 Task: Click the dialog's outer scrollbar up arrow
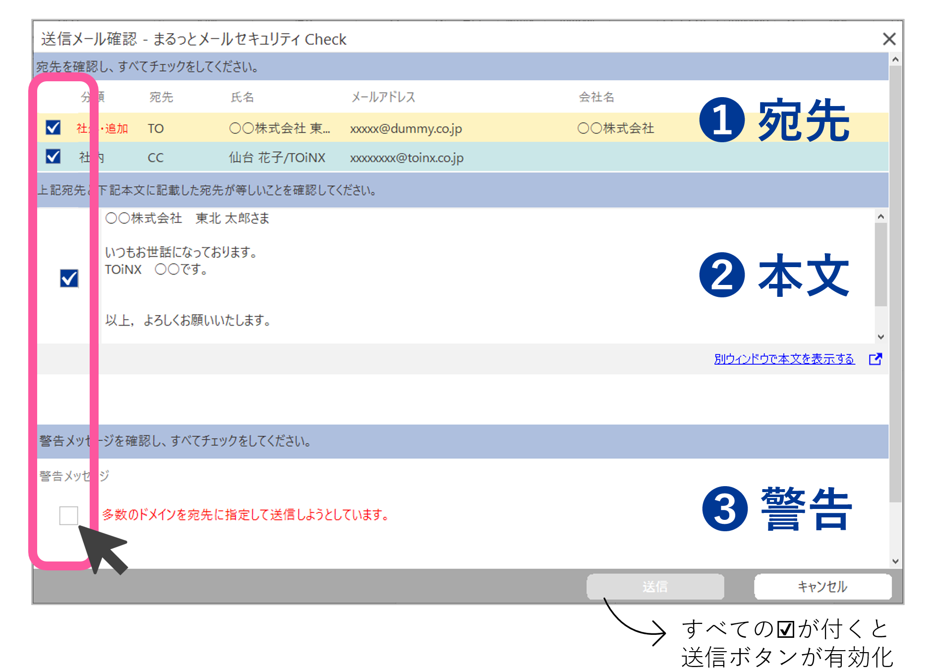tap(895, 60)
